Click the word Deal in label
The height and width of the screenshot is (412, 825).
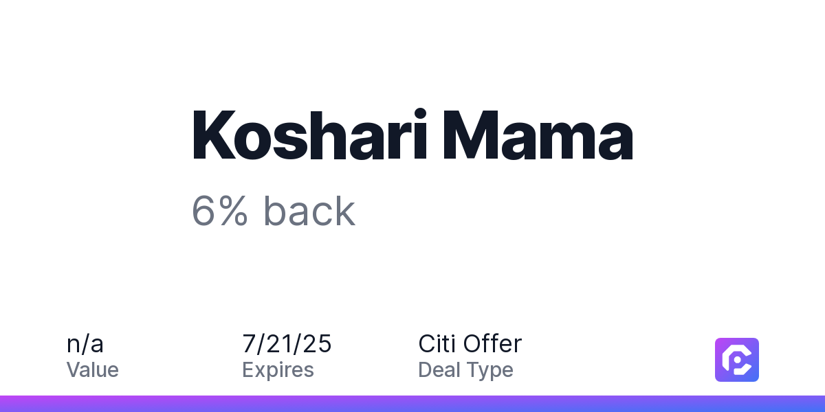(x=437, y=369)
